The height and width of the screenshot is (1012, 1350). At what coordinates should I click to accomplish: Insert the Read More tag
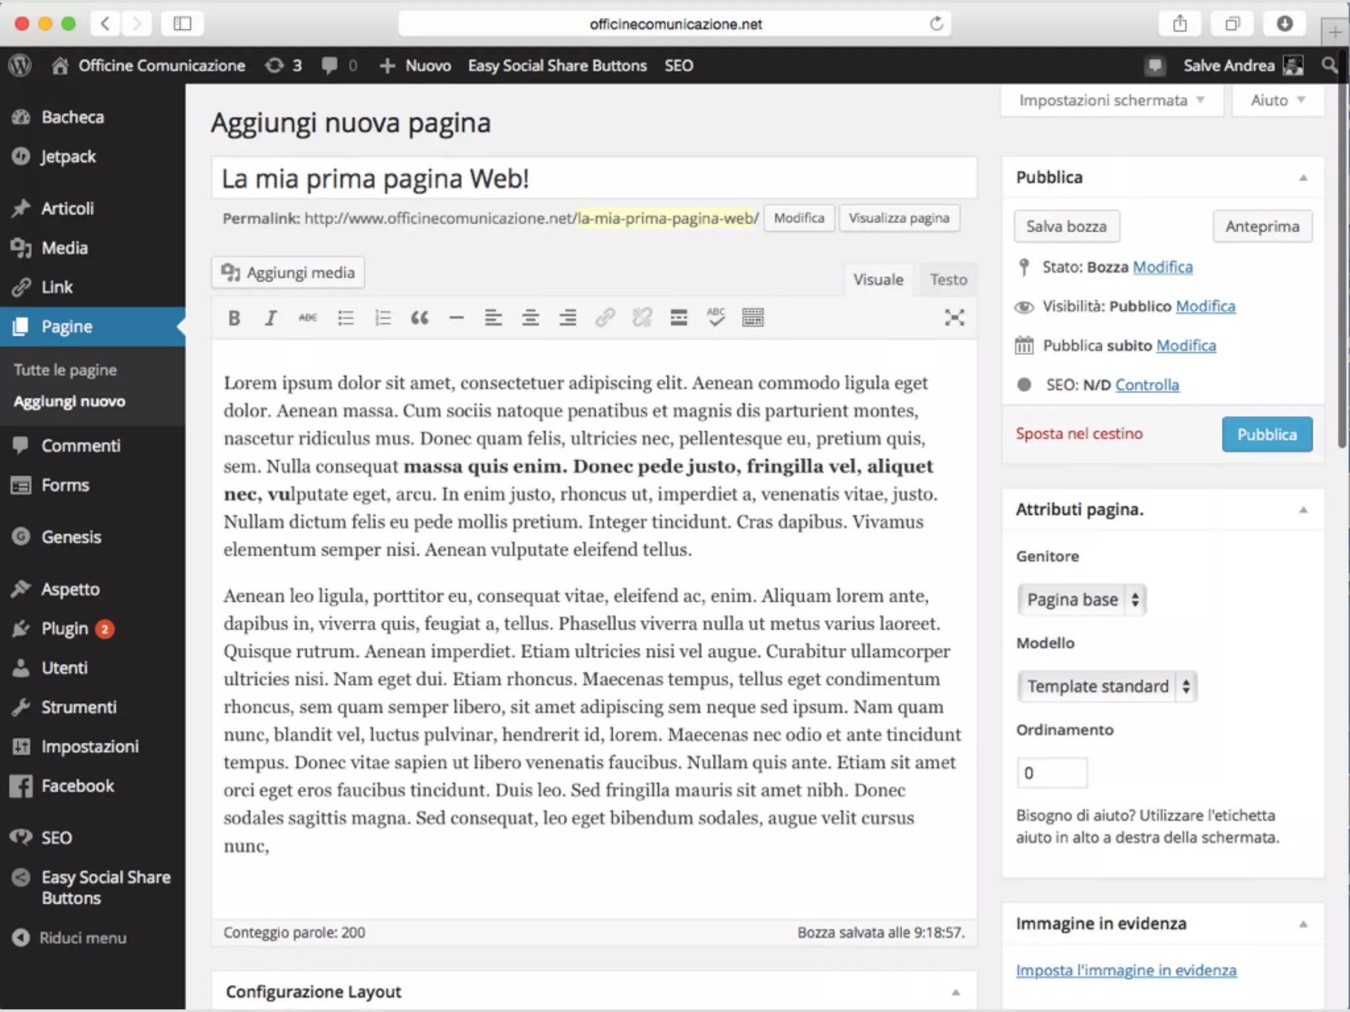click(678, 319)
